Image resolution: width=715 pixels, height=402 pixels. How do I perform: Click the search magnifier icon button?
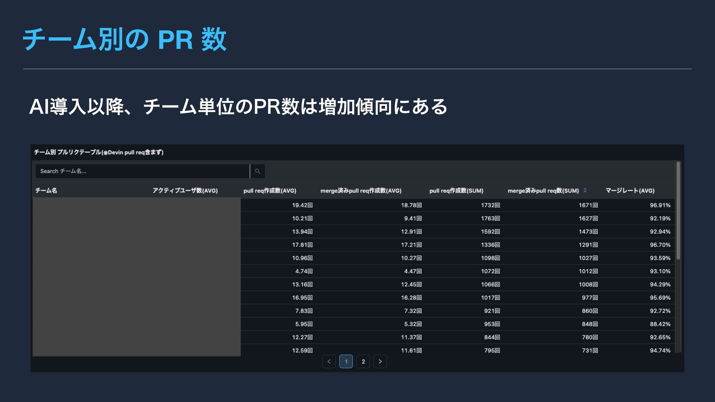click(257, 171)
